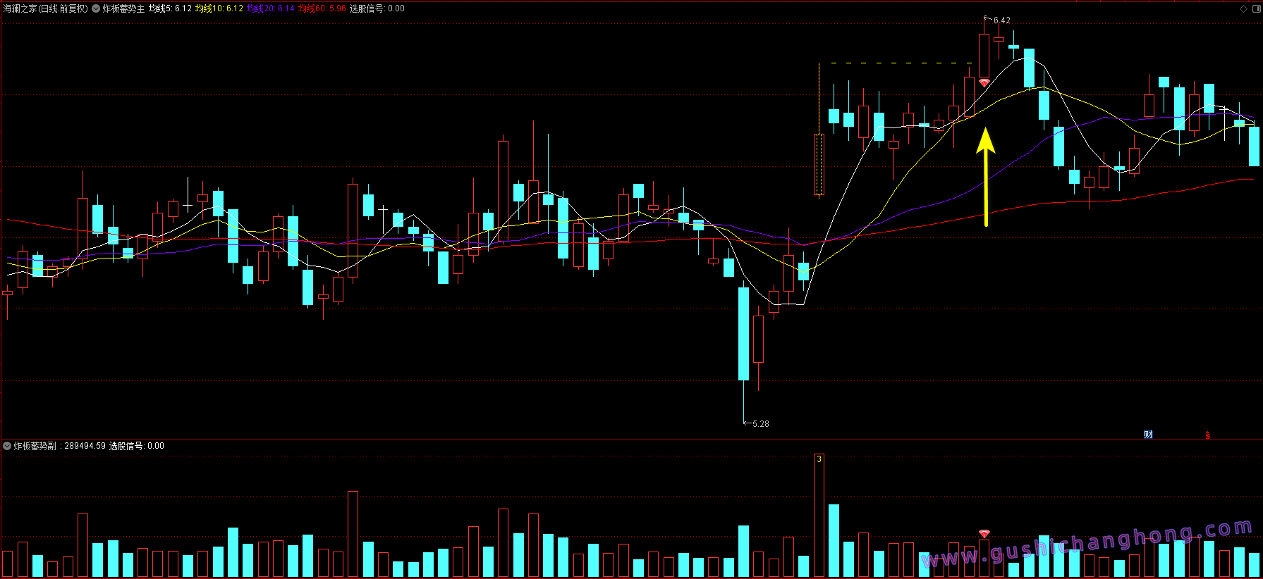Click the 5.28 low price marker
Screen dimensions: 1263x579
coord(760,424)
